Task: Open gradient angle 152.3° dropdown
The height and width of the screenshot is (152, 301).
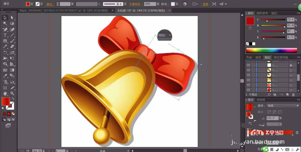Action: pos(281,118)
